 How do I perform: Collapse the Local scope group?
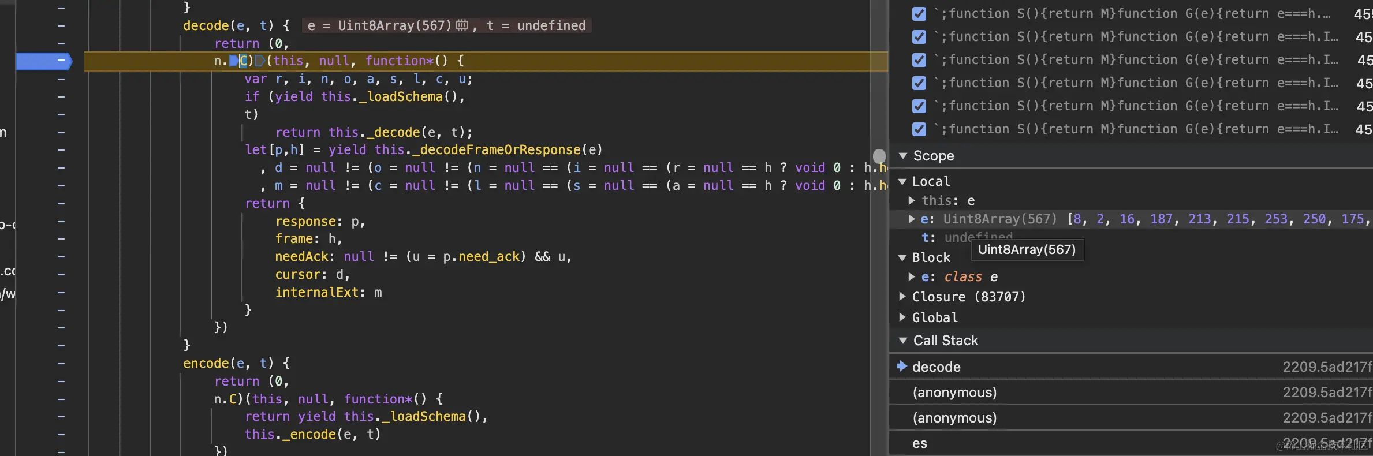point(902,182)
